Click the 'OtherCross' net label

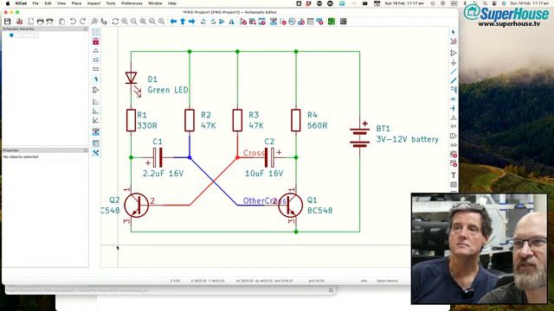(x=265, y=201)
